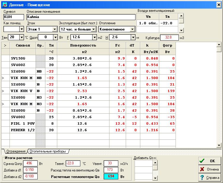The width and height of the screenshot is (223, 183).
Task: Click the Добавка d2 field -0.100
Action: pyautogui.click(x=30, y=176)
